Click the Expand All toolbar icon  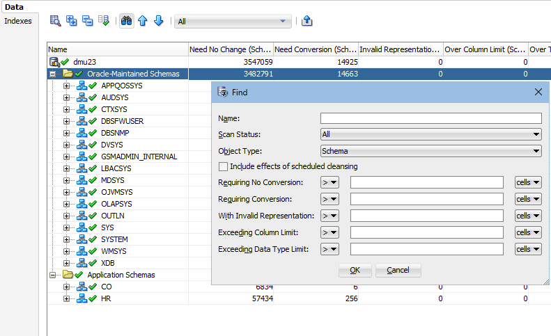[x=71, y=21]
